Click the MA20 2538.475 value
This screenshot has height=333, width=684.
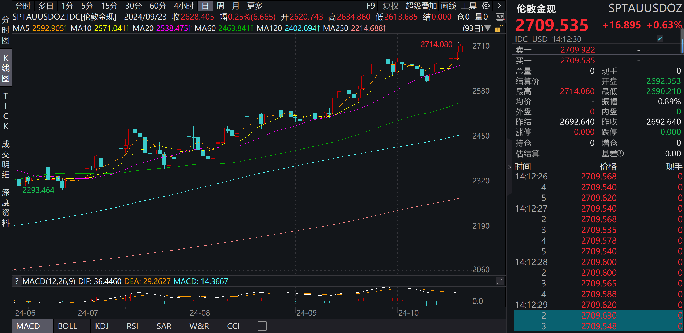tap(174, 28)
